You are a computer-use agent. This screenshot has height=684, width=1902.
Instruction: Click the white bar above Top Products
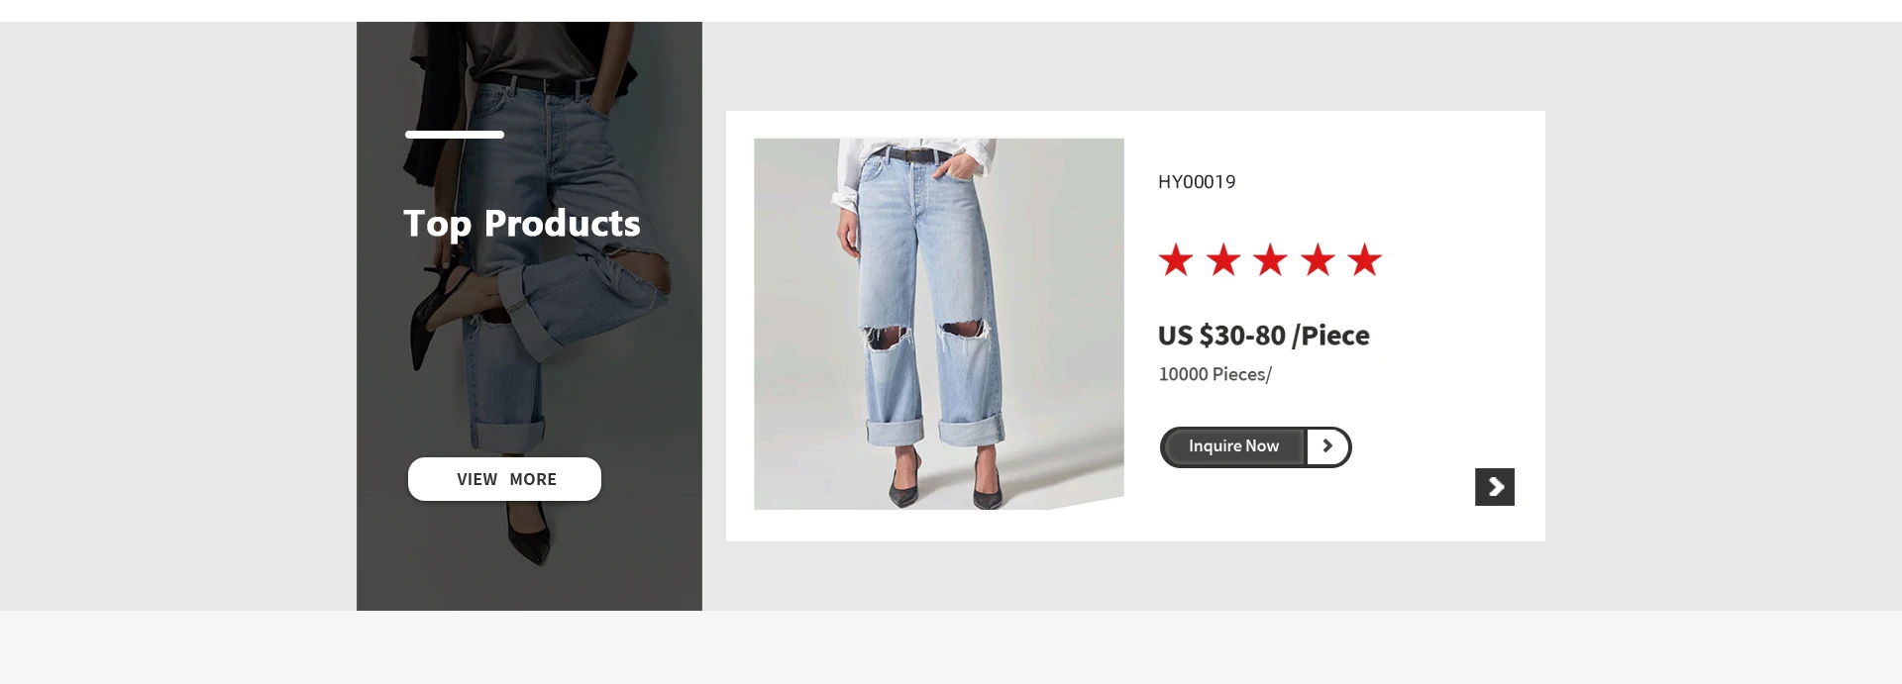(455, 135)
